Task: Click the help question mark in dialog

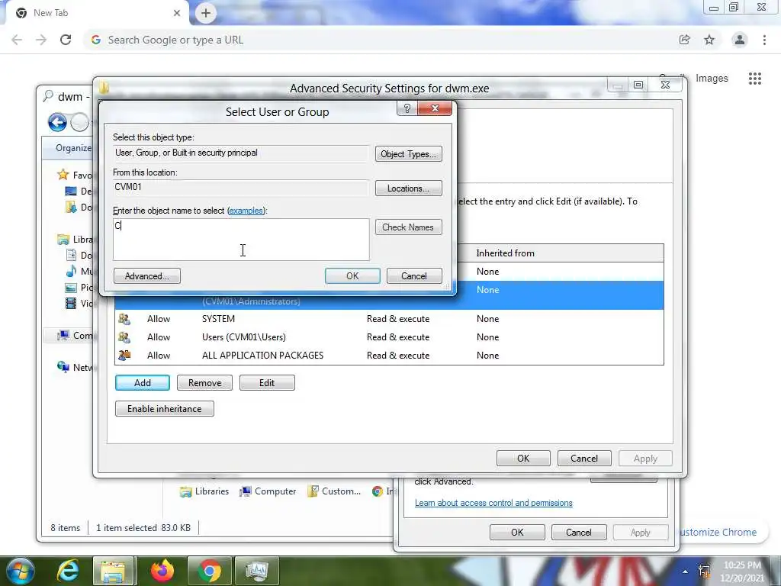Action: 407,108
